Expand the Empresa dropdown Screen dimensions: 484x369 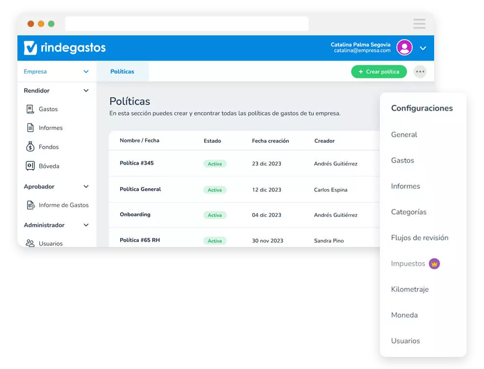pyautogui.click(x=86, y=72)
